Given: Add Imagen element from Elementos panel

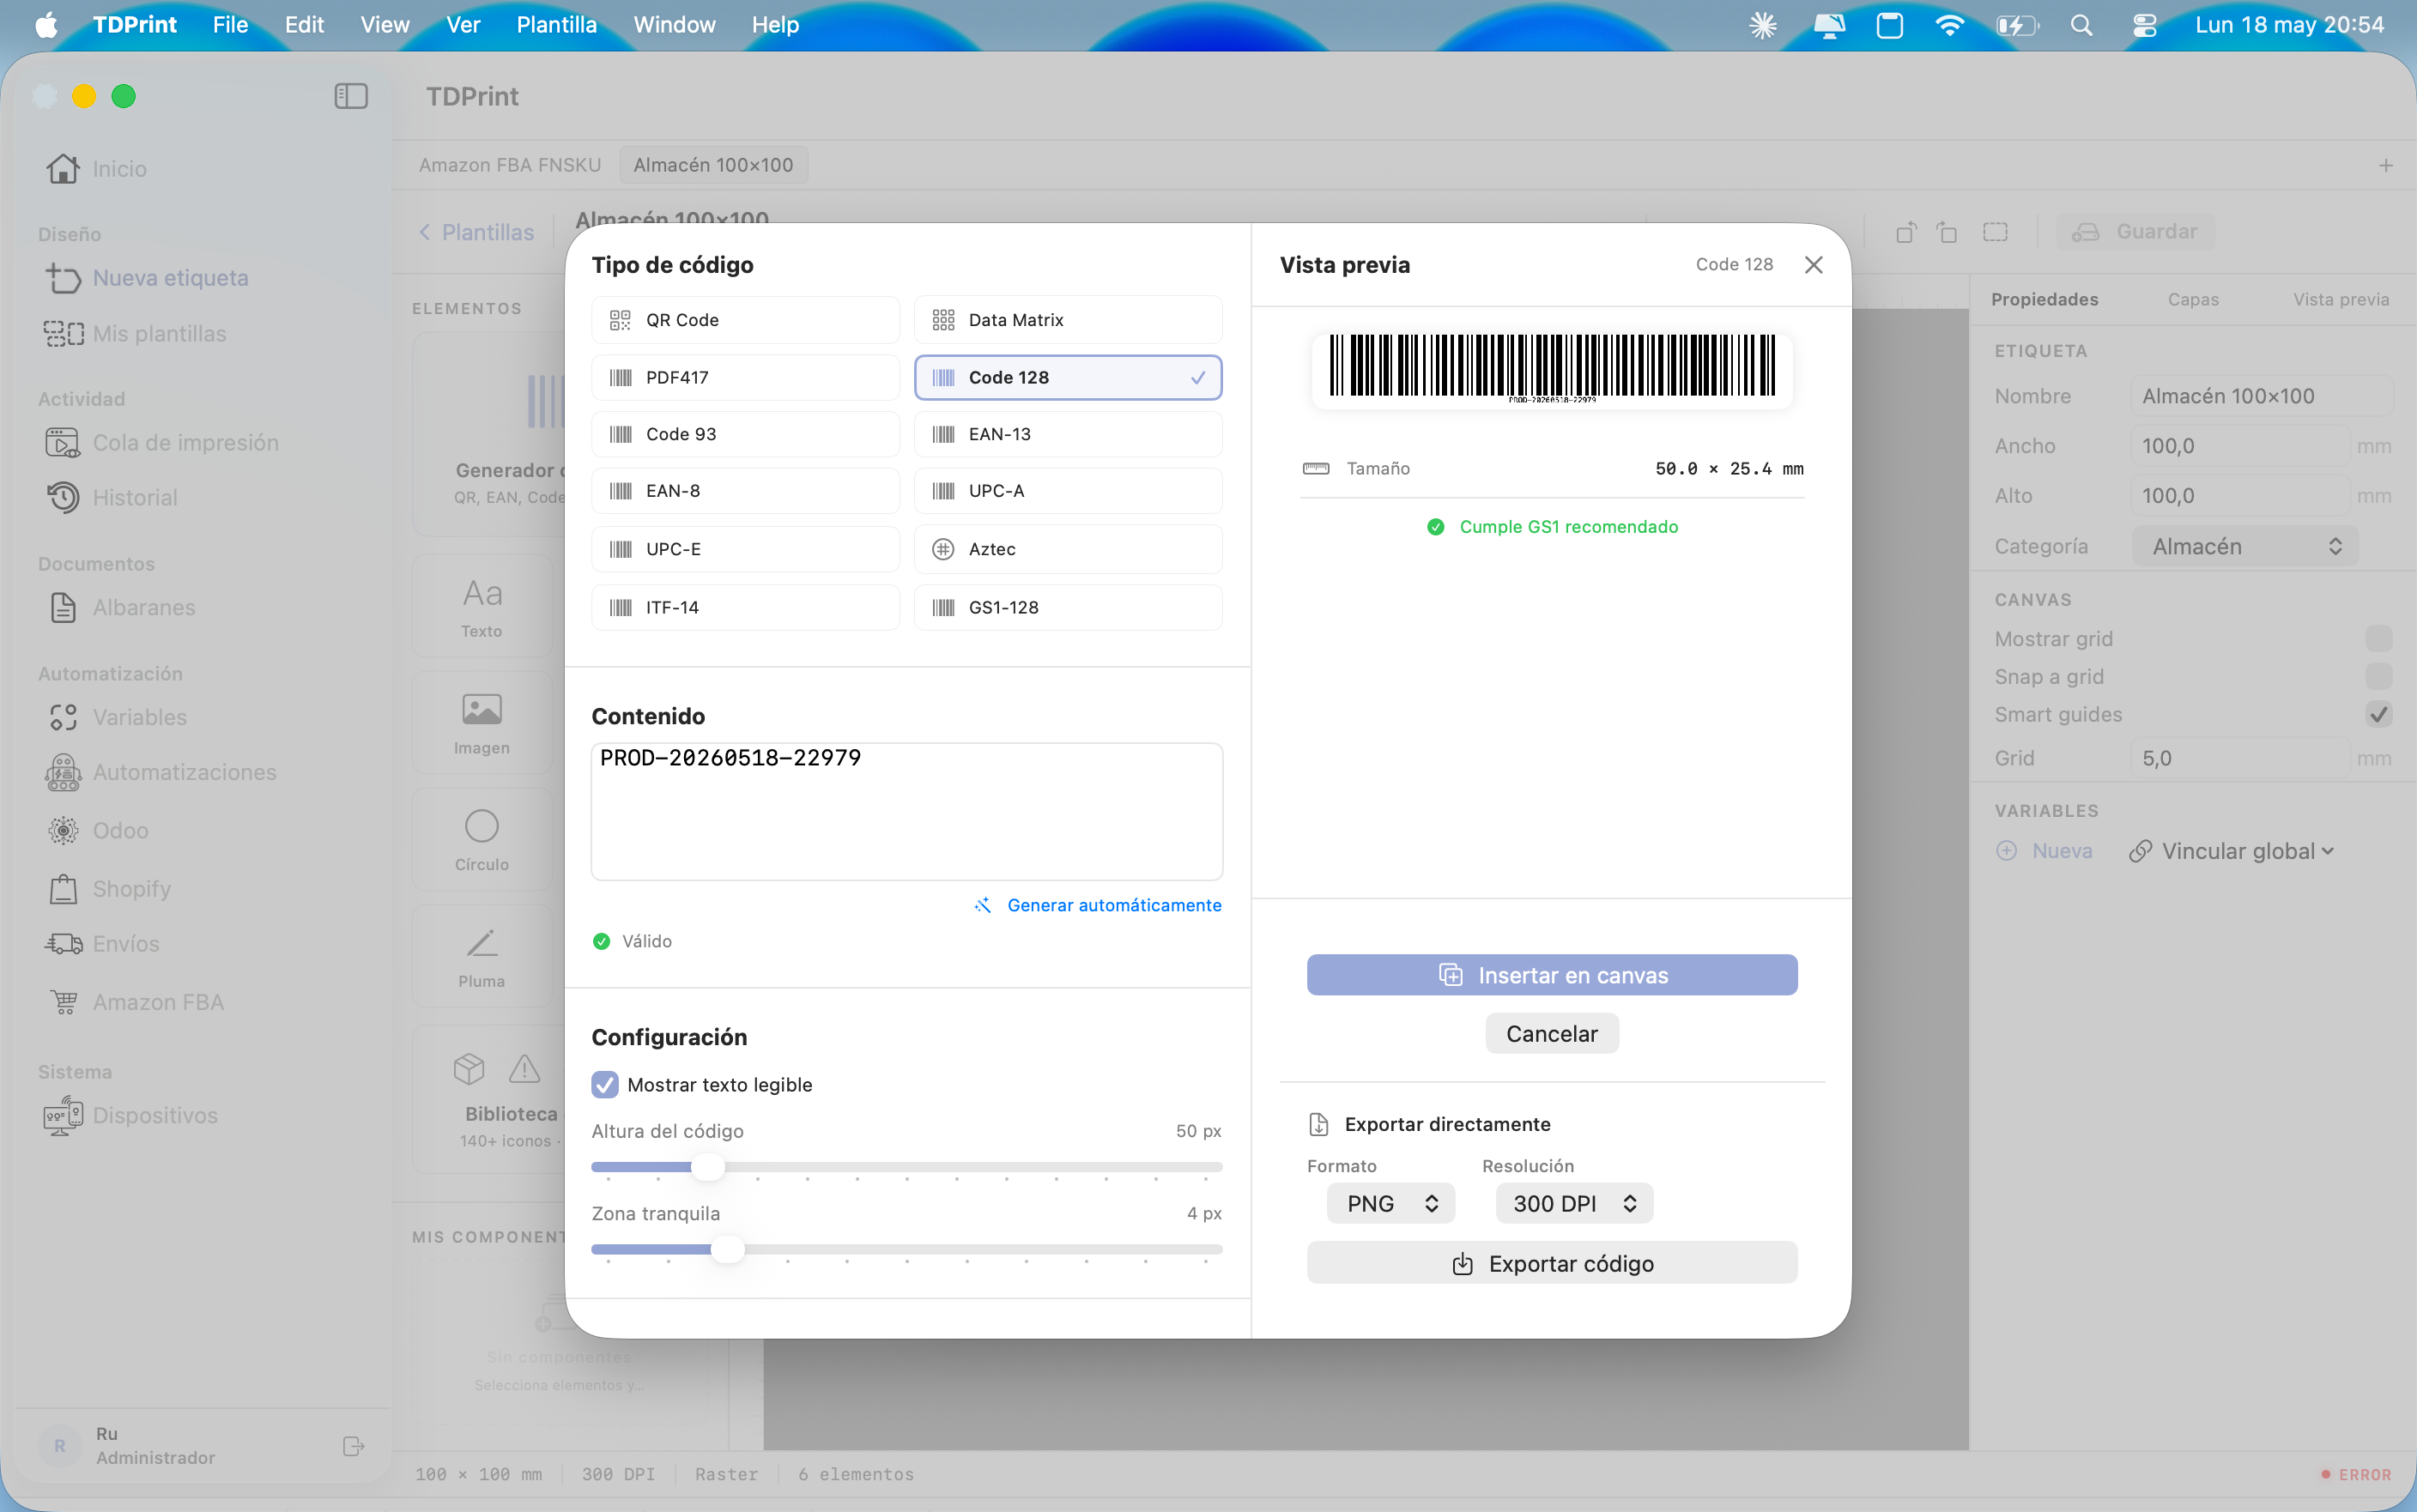Looking at the screenshot, I should coord(482,723).
